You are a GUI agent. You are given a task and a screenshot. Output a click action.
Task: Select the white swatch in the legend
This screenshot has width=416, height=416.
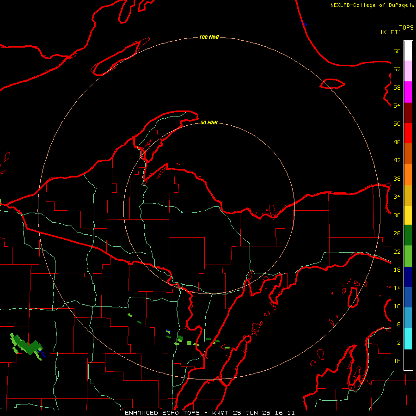[408, 51]
